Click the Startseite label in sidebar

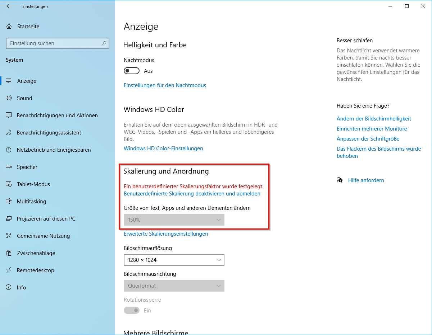[x=28, y=27]
